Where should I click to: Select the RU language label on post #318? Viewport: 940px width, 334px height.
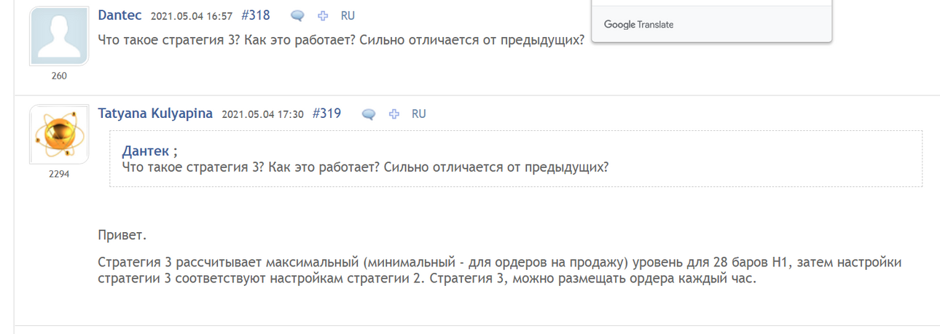[x=348, y=16]
